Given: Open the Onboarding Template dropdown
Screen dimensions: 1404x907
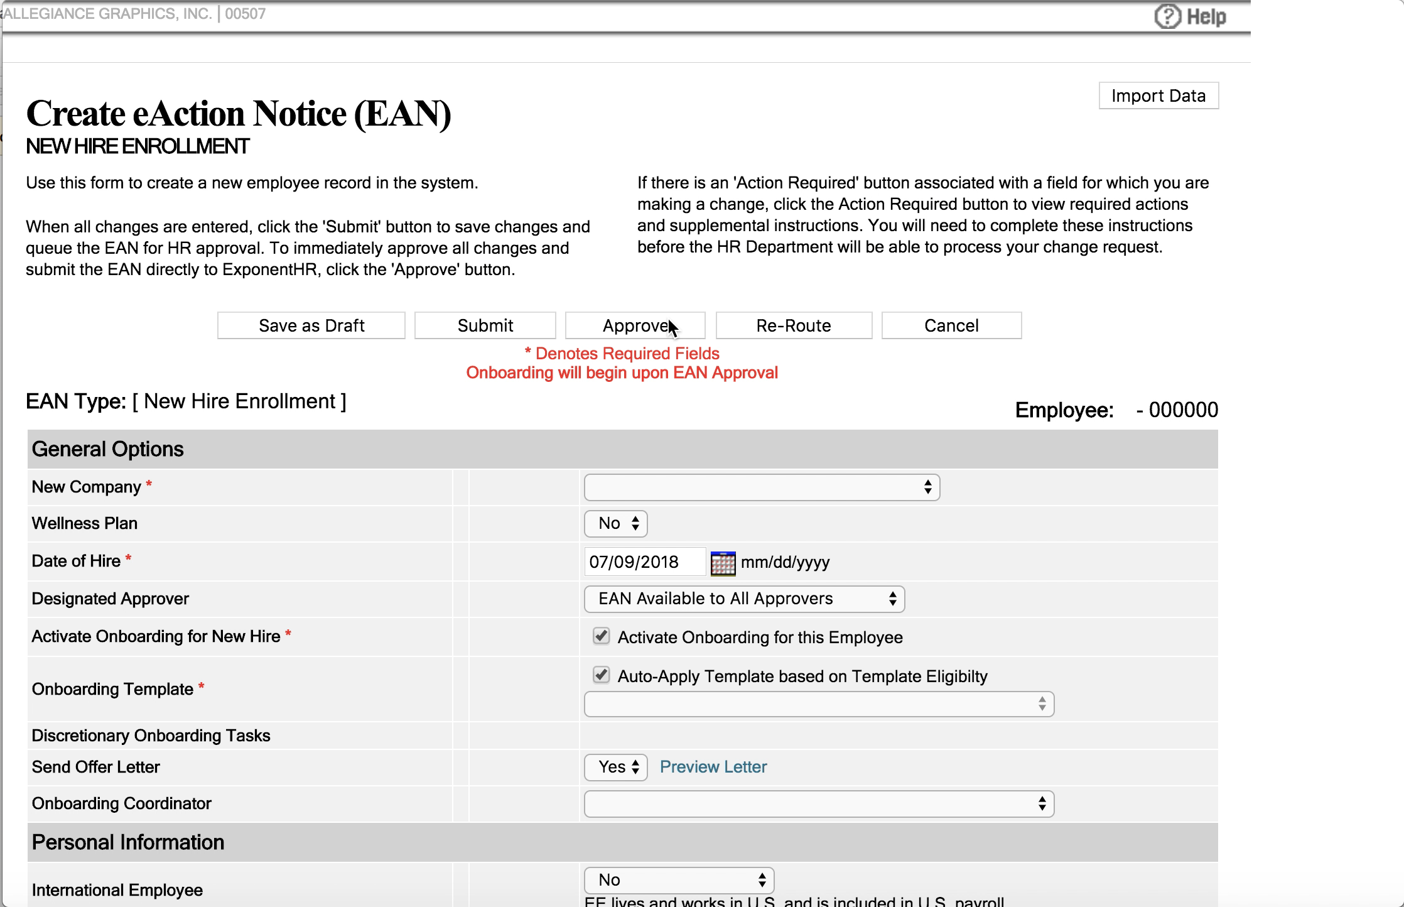Looking at the screenshot, I should click(x=819, y=704).
